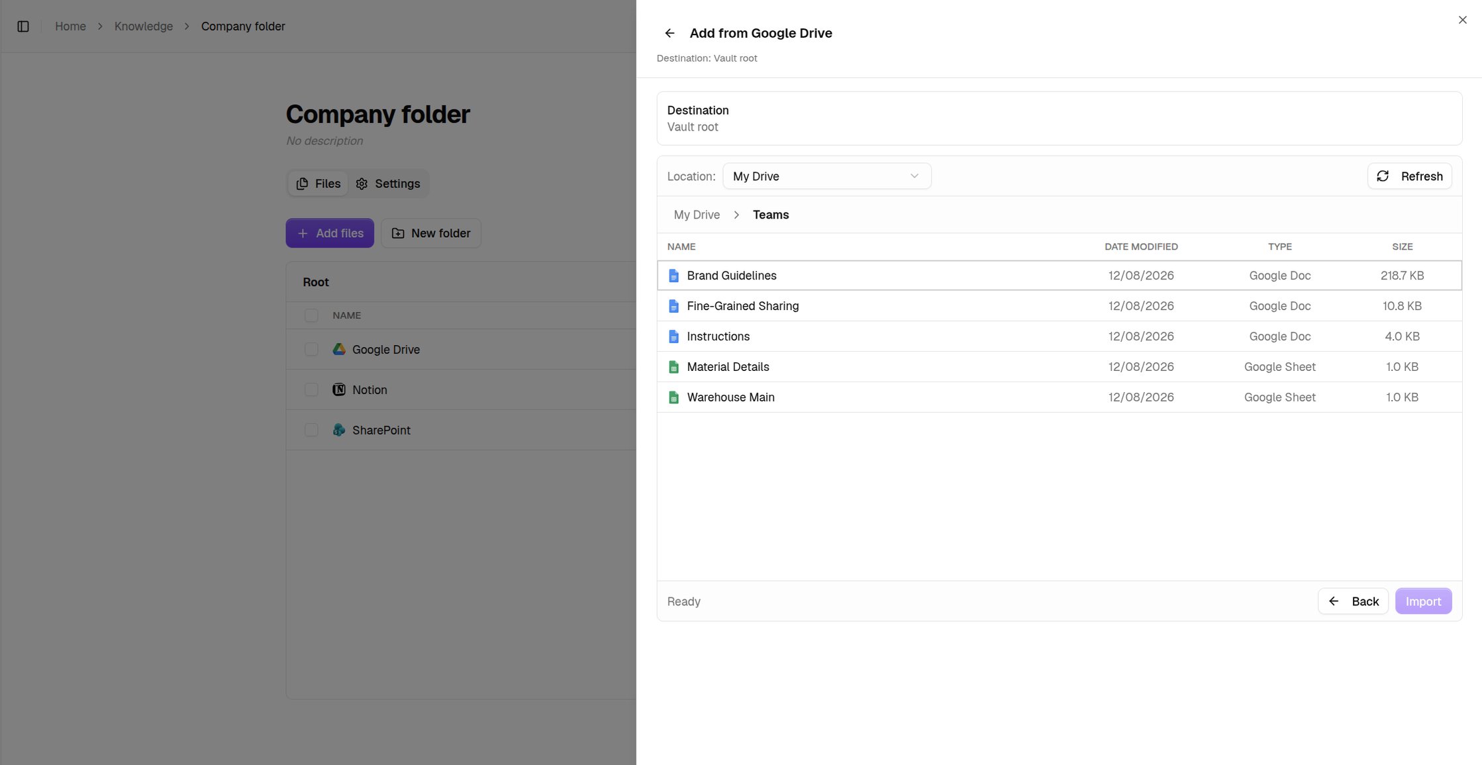Click the back arrow beside Add from Google Drive
The image size is (1482, 765).
click(669, 33)
